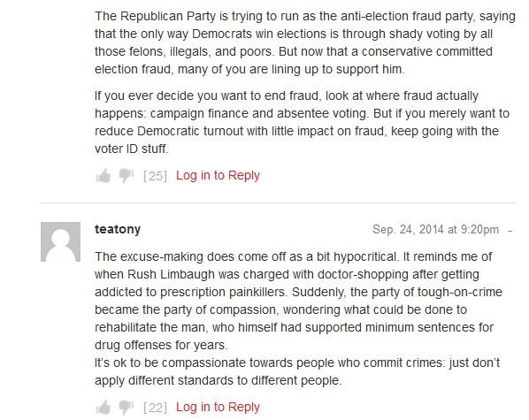
Task: Open the Sep. 24, 2014 at 9:20pm permalink
Action: pos(435,229)
